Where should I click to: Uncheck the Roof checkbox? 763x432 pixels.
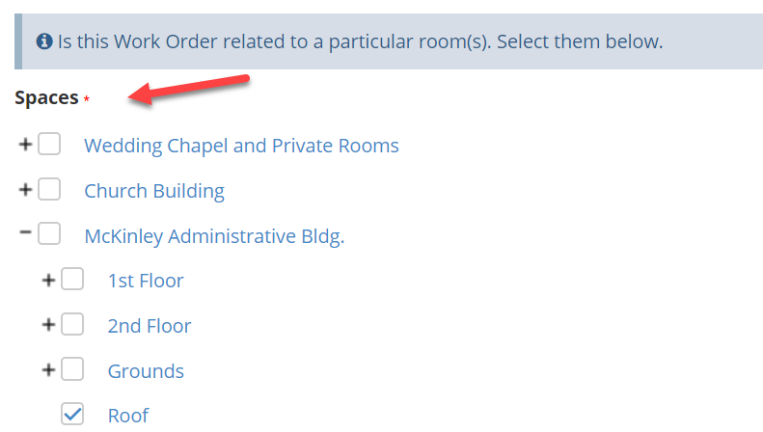(72, 414)
